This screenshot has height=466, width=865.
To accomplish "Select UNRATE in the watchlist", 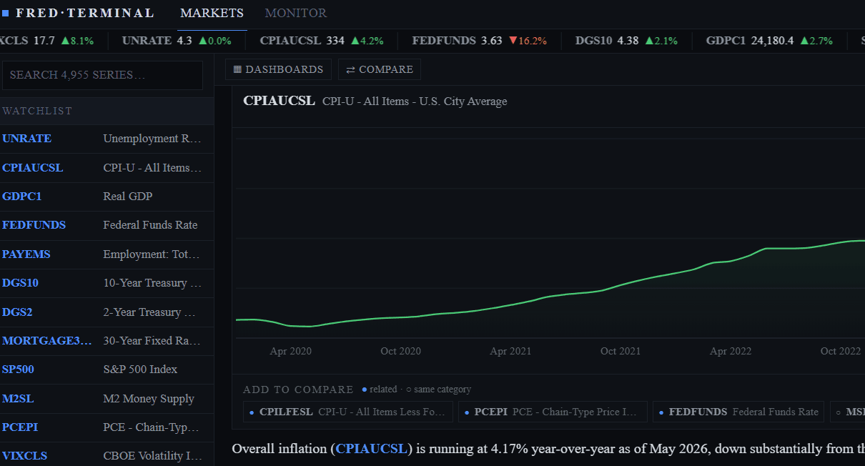I will pyautogui.click(x=107, y=139).
